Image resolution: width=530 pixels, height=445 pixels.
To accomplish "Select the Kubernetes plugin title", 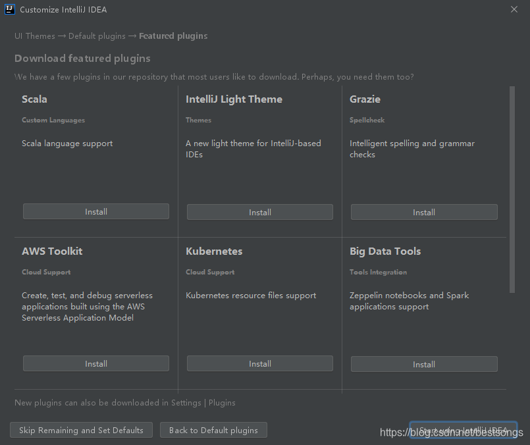I will pyautogui.click(x=214, y=251).
